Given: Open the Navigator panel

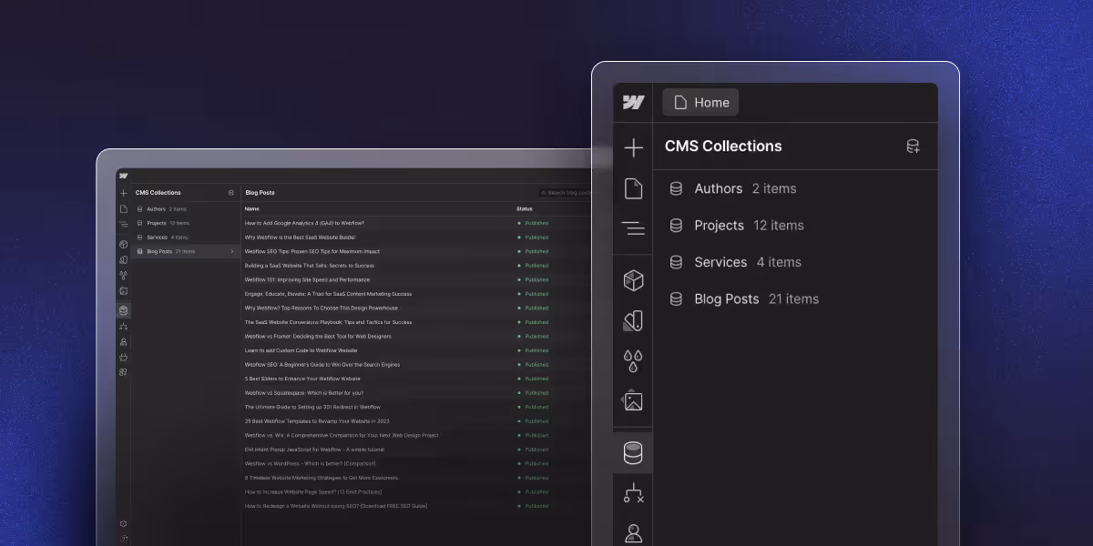Looking at the screenshot, I should pos(632,228).
